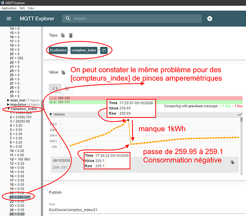Select tree item 2 = 21666.751
Viewport: 246px width, 216px height.
coord(21,117)
